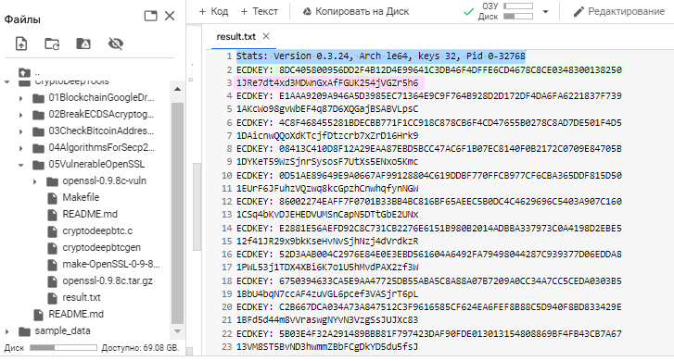Open the ОЗУ/Диск resource dropdown arrow
674x361 pixels.
click(x=545, y=12)
